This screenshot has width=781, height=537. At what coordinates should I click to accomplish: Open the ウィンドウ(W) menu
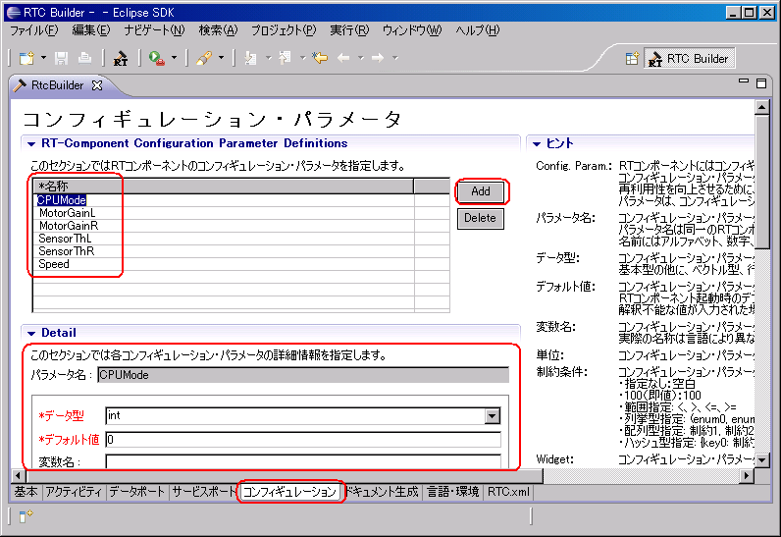click(x=412, y=30)
